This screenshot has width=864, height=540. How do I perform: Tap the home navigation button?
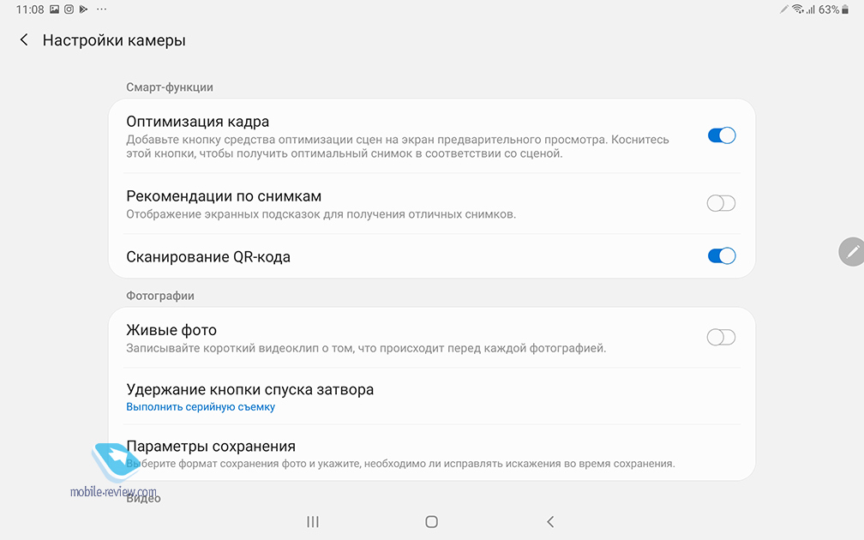[x=431, y=521]
